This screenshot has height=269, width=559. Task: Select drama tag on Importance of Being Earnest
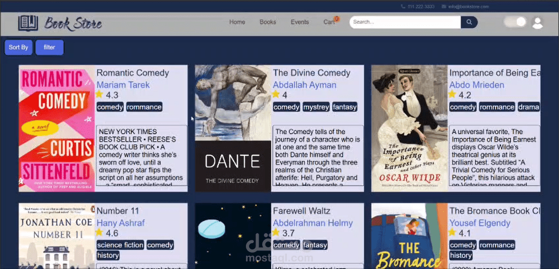click(x=528, y=107)
